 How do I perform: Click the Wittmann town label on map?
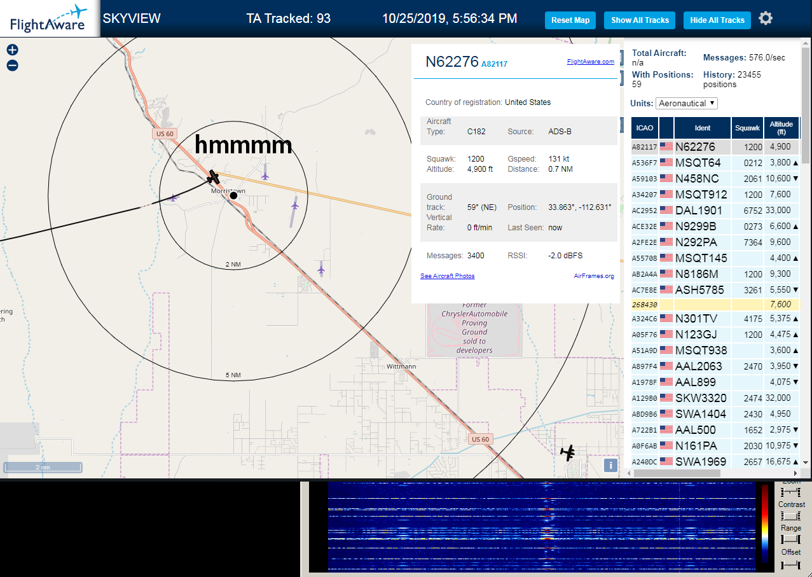click(401, 366)
